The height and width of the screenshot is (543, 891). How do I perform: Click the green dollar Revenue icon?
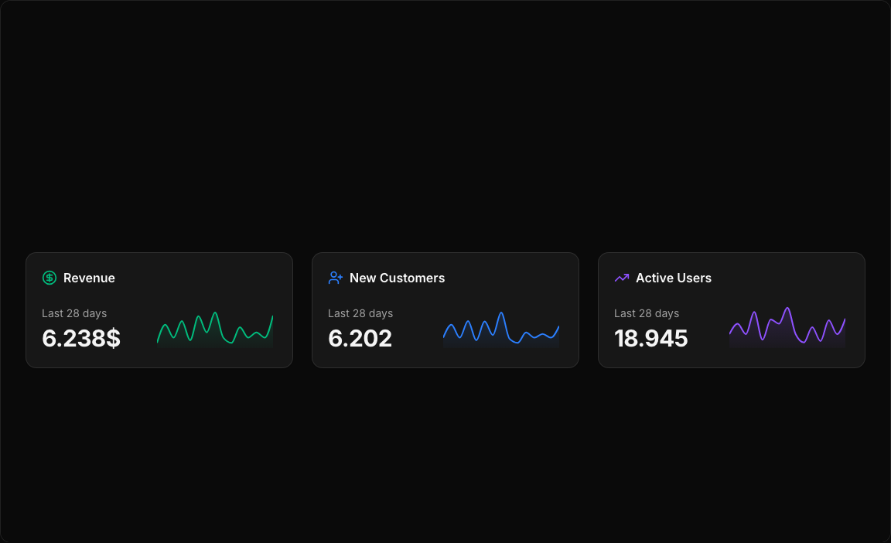(49, 278)
